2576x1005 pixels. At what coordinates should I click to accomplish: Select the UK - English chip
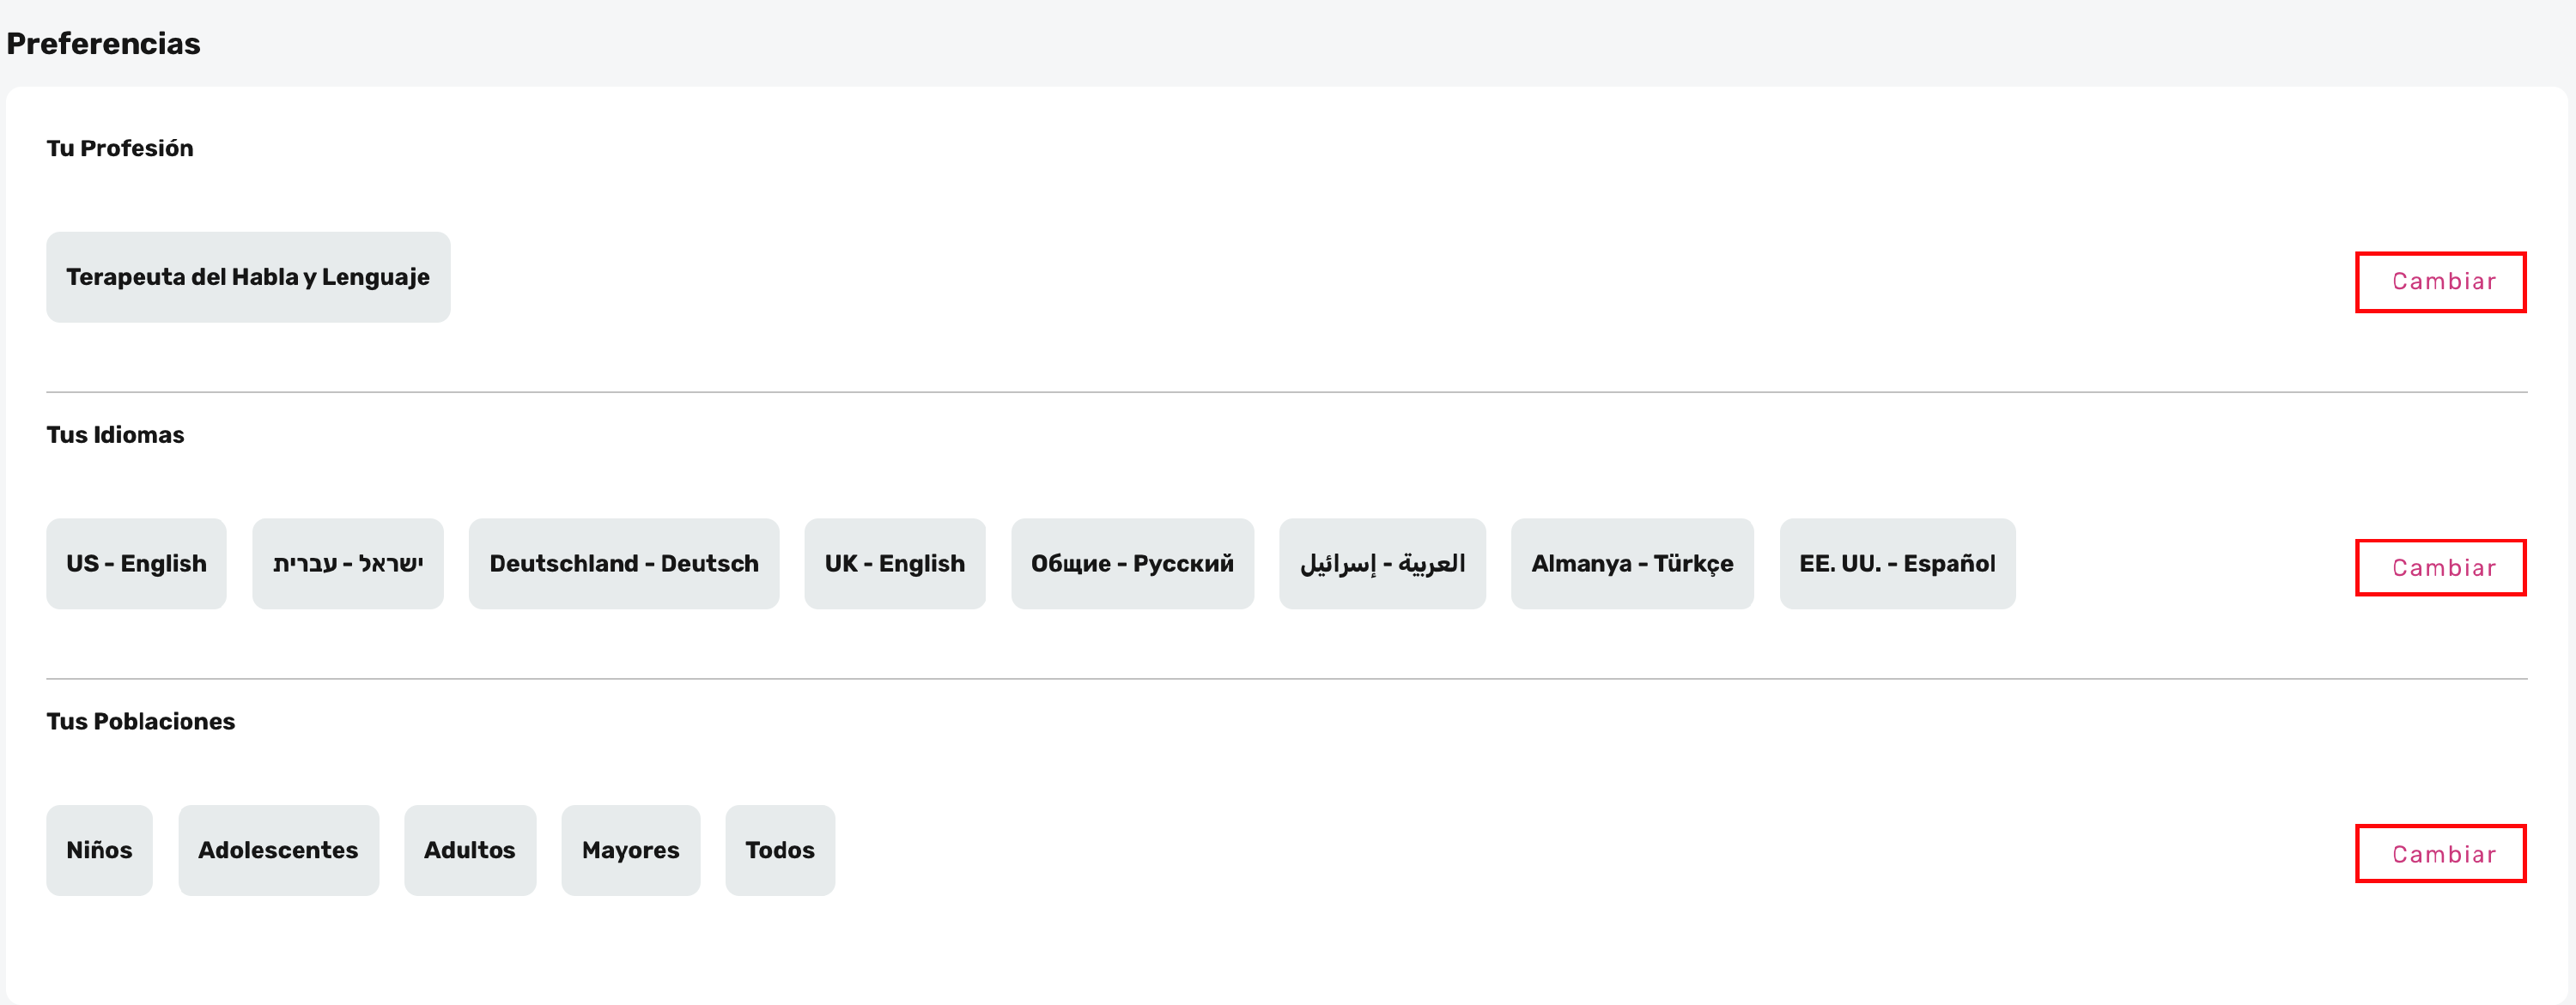[894, 564]
